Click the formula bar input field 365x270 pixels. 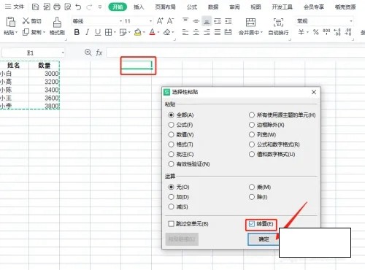pos(235,53)
